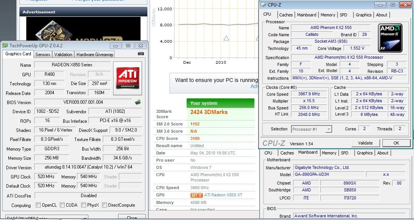This screenshot has width=414, height=220.
Task: Switch to the Validation tab in GPU-Z
Action: [63, 54]
